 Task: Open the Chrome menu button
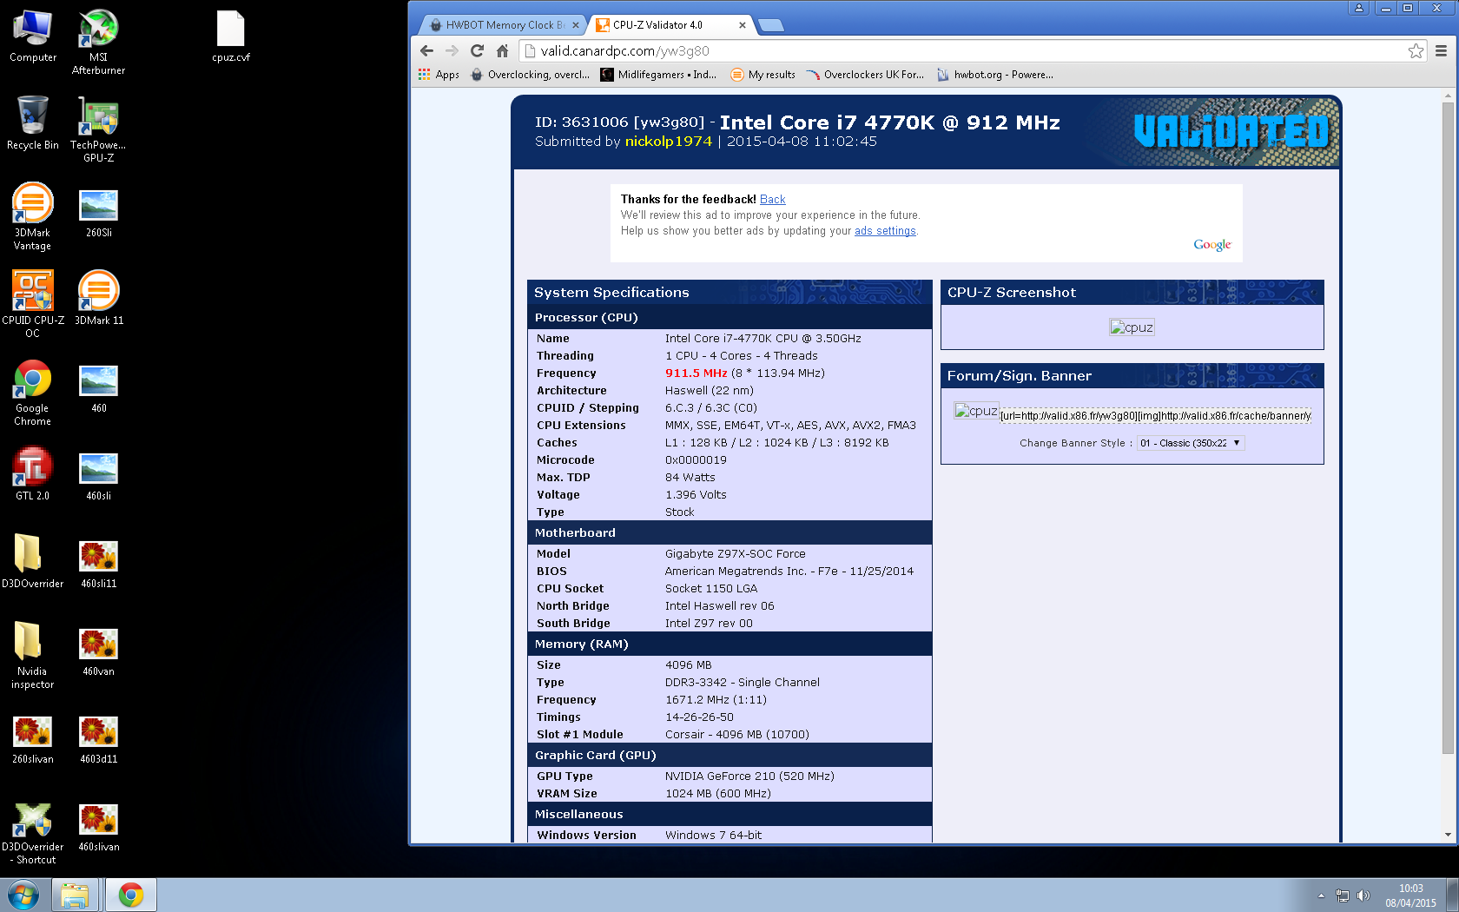[x=1442, y=51]
